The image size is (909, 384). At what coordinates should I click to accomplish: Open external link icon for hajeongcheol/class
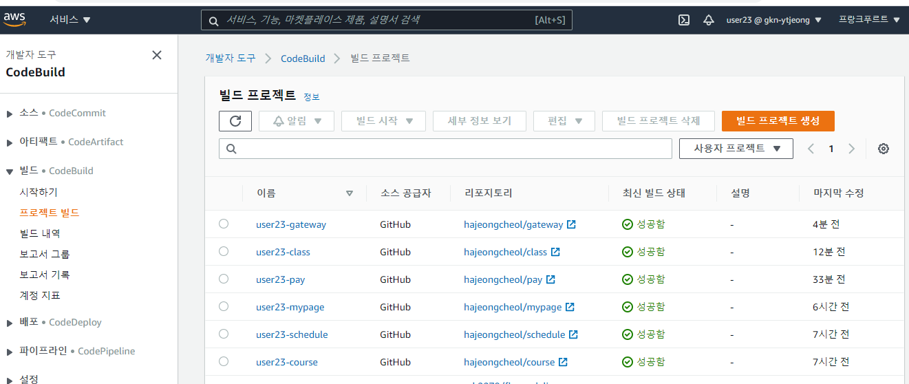(555, 252)
